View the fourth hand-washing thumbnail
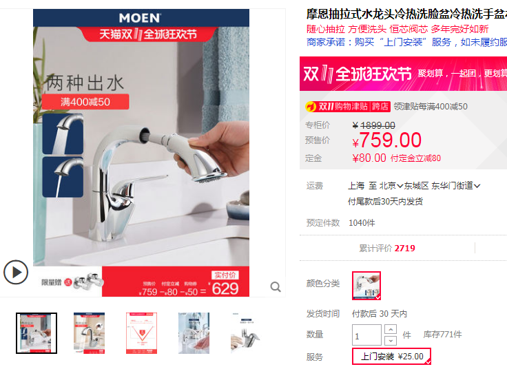Screen dimensions: 507x369 [x=194, y=333]
